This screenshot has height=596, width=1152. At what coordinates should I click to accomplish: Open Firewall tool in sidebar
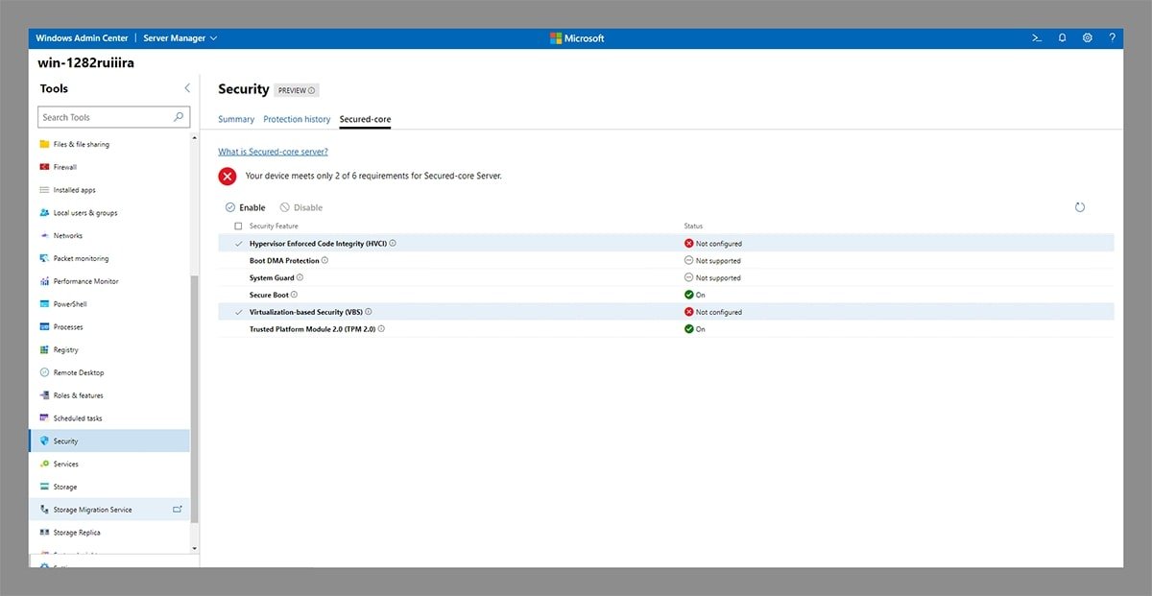tap(66, 167)
